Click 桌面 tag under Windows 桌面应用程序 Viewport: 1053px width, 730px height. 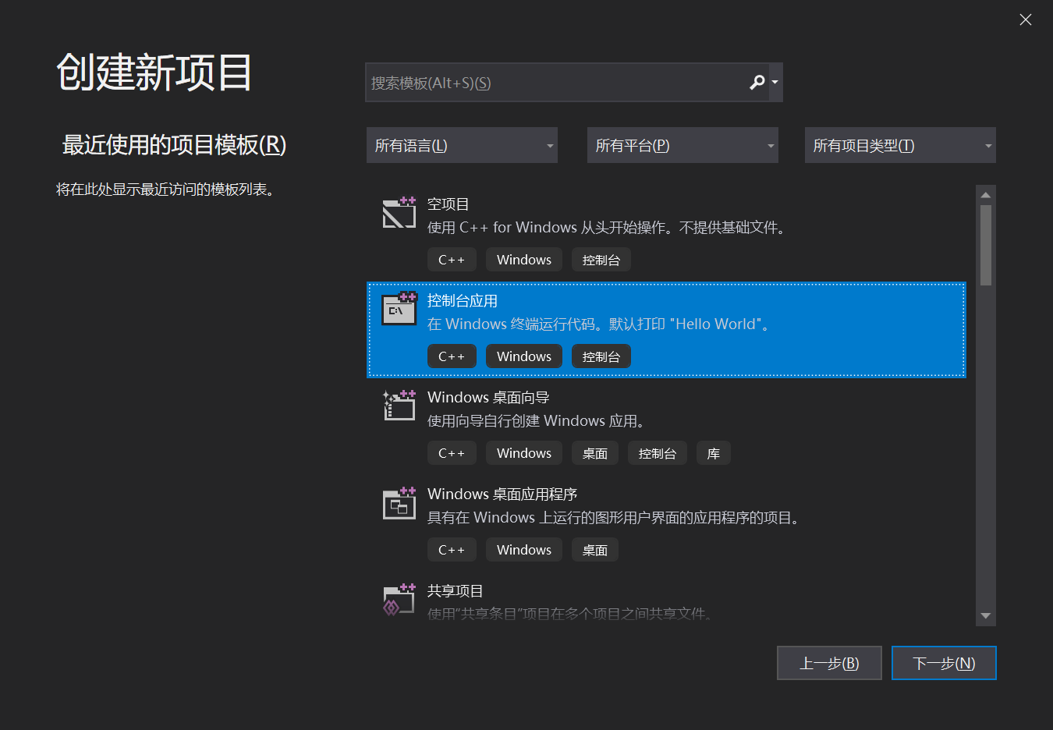point(595,550)
